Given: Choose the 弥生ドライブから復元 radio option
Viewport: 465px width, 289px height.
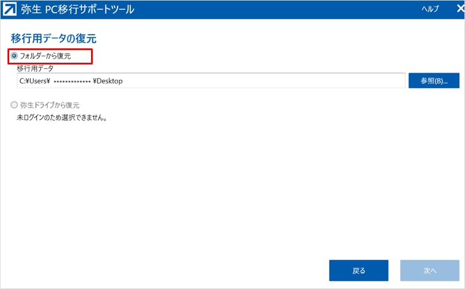Looking at the screenshot, I should click(x=14, y=105).
